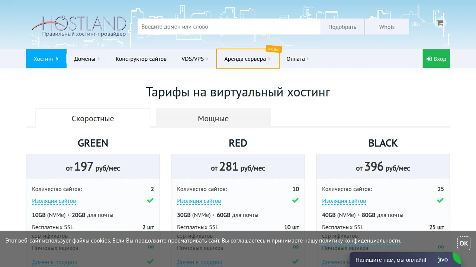Open the Jivo chat widget

click(405, 260)
